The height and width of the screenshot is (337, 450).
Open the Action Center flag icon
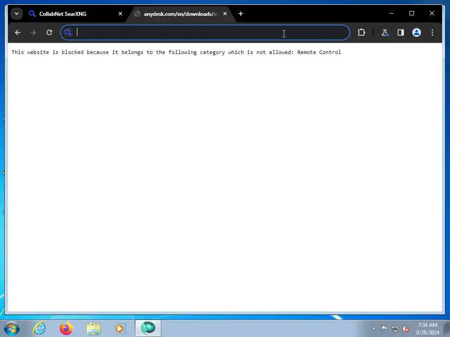(x=384, y=329)
